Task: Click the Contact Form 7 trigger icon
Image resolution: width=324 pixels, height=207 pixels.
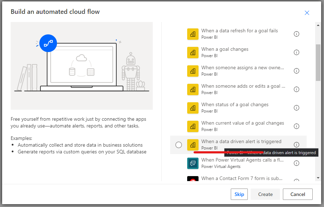Action: pyautogui.click(x=192, y=180)
